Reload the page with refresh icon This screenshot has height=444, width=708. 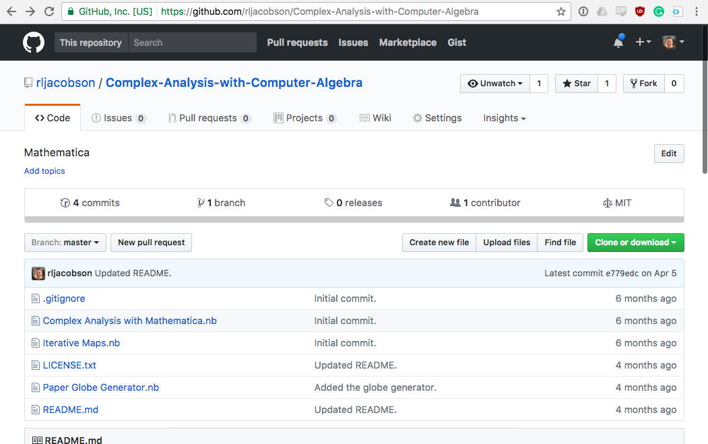tap(49, 11)
